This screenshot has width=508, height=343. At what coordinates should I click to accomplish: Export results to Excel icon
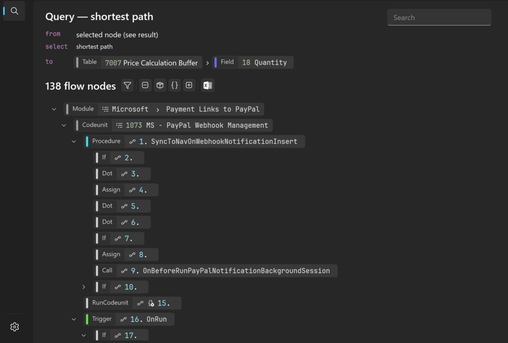pos(208,85)
